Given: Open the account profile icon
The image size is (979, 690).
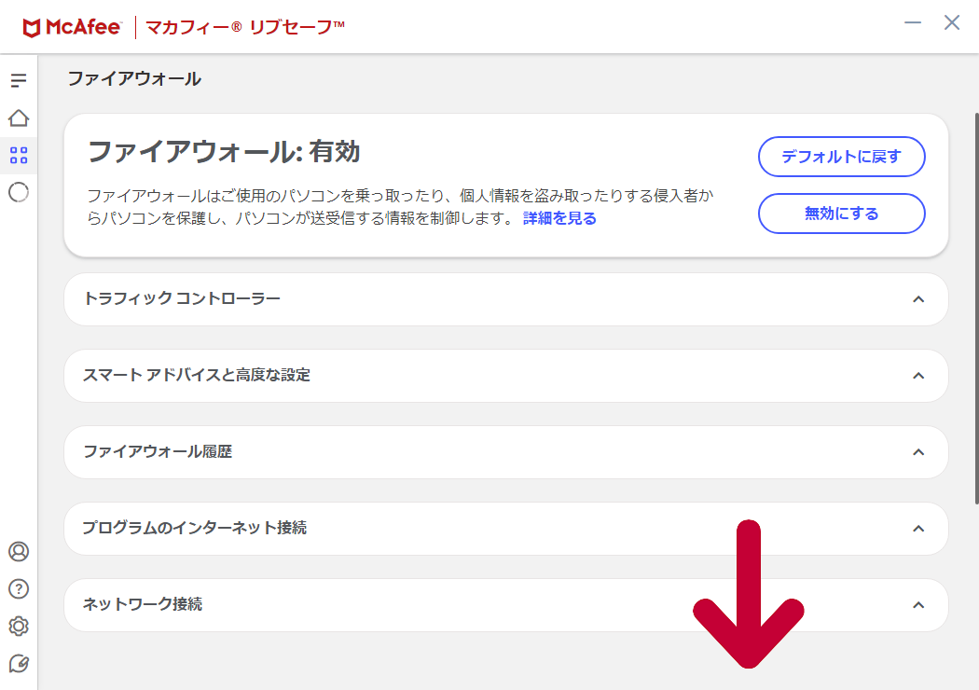Looking at the screenshot, I should click(x=19, y=551).
